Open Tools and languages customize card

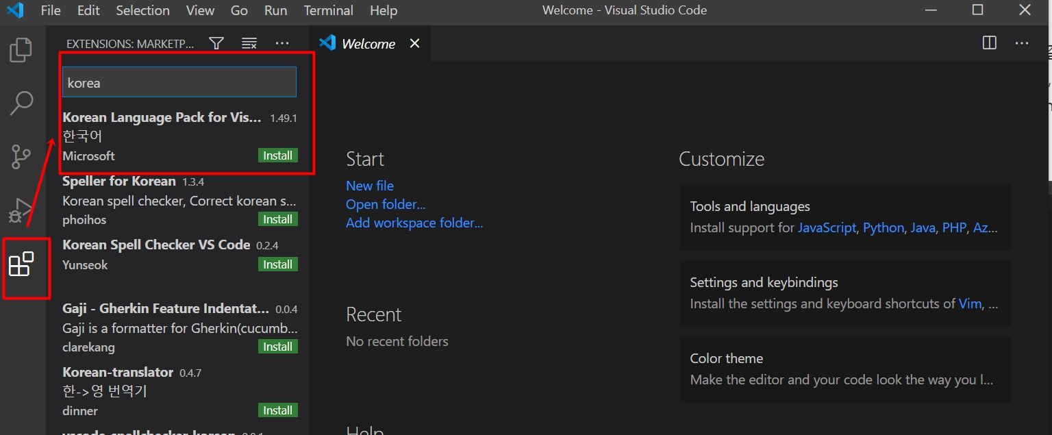click(845, 217)
